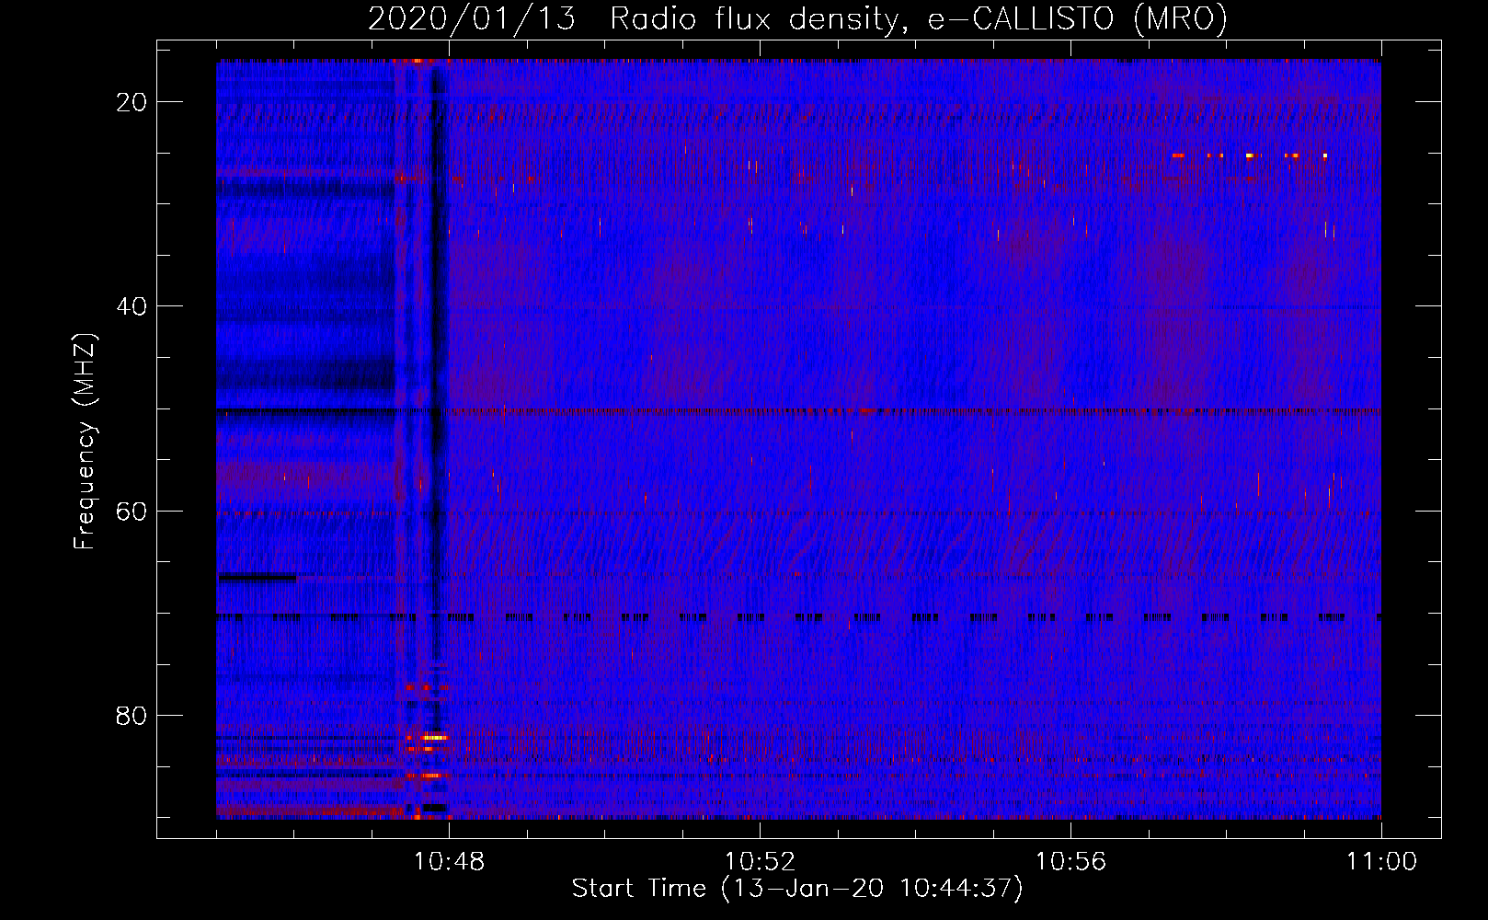Viewport: 1488px width, 920px height.
Task: Click the 20 MHz frequency tick label
Action: [x=132, y=101]
